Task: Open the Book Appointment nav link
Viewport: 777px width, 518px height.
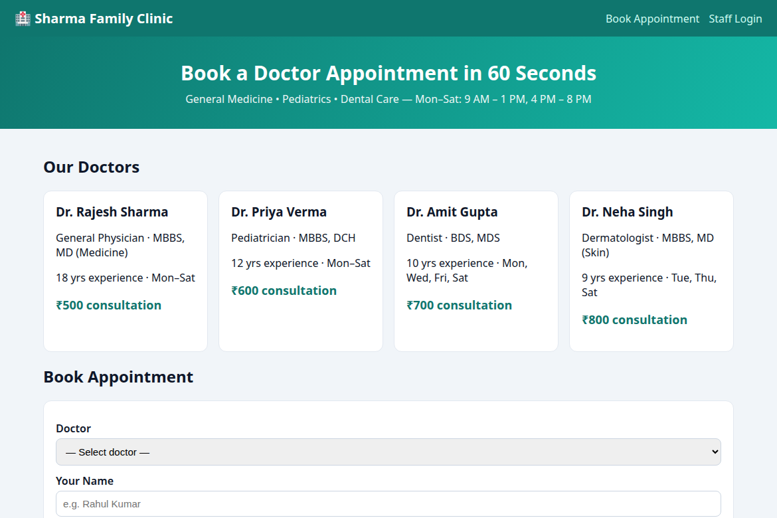Action: 652,19
